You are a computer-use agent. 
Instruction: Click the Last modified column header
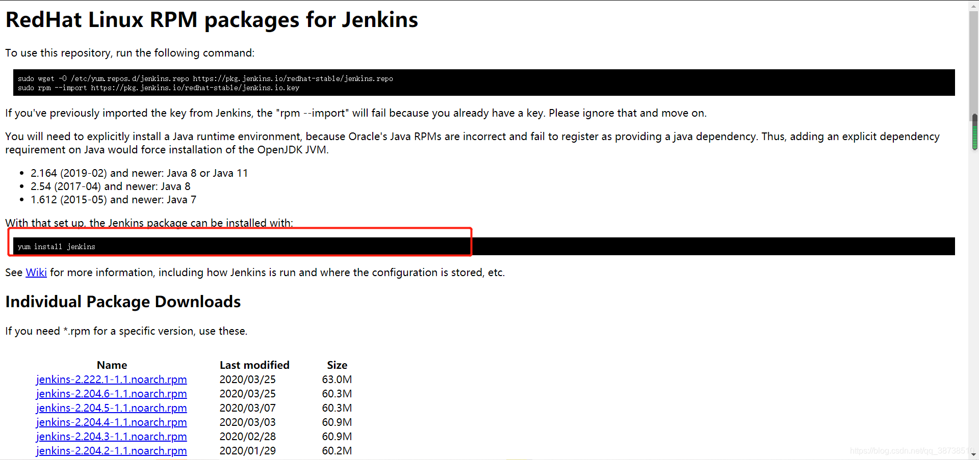254,365
